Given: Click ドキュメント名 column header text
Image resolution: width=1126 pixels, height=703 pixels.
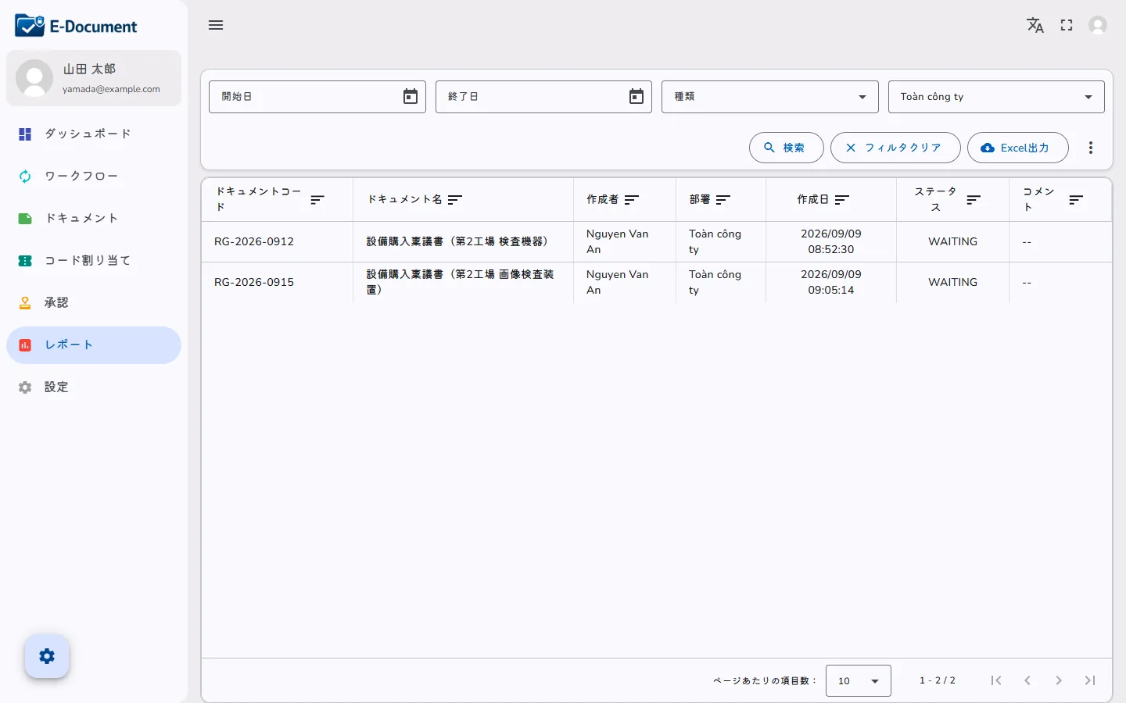Looking at the screenshot, I should click(x=405, y=200).
